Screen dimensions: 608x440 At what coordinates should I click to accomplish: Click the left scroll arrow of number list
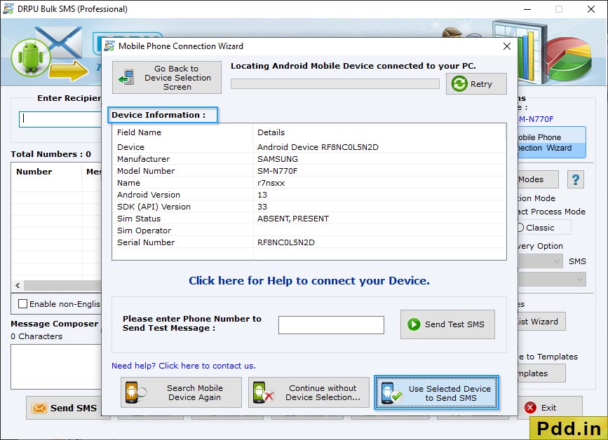(18, 285)
